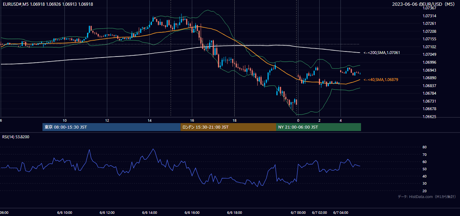Click price chart hour label 12

point(107,120)
